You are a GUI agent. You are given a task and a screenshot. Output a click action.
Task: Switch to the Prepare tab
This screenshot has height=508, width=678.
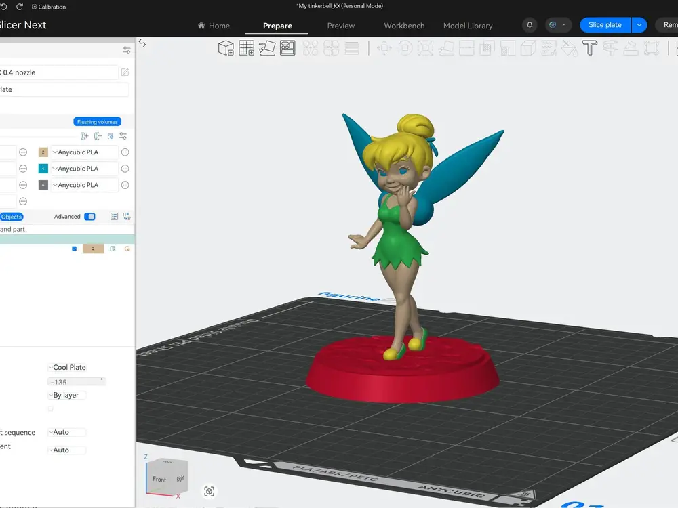click(277, 26)
